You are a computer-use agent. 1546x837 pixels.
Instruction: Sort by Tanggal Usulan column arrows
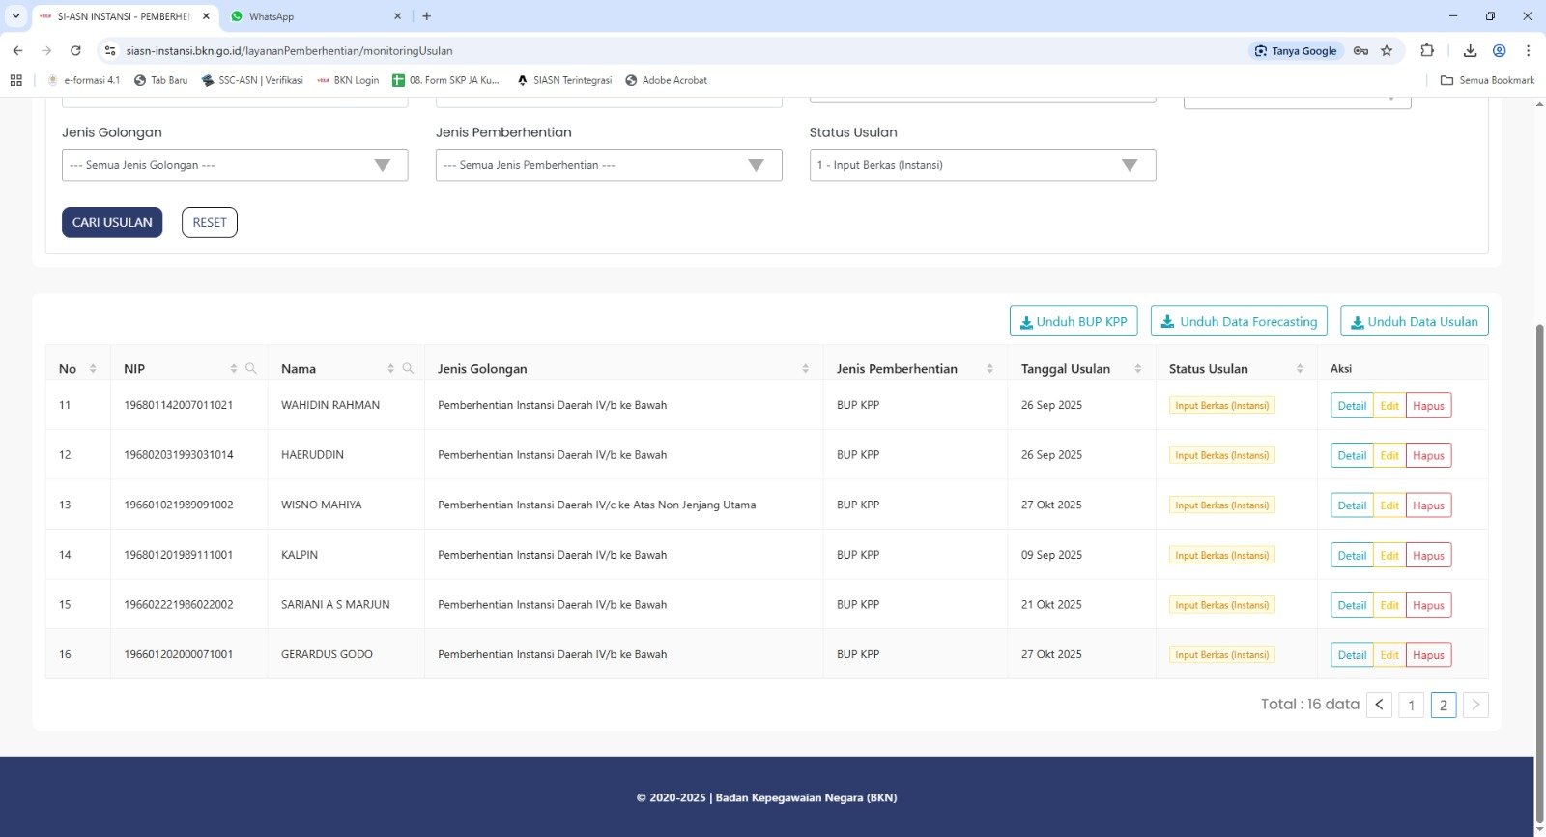point(1137,369)
